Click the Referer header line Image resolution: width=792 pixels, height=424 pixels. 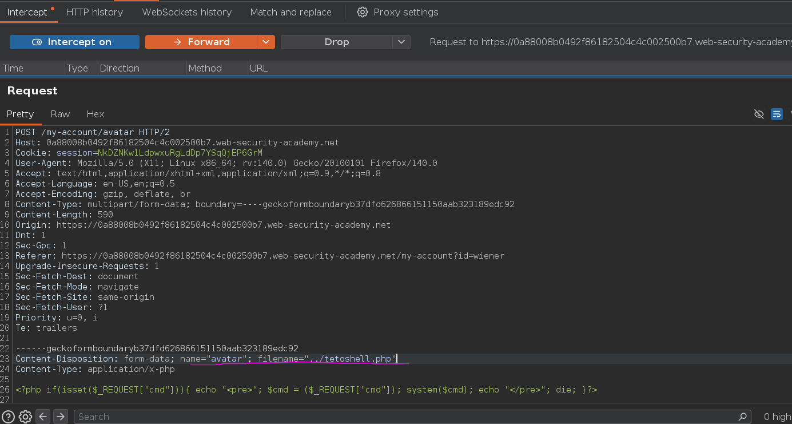pos(260,256)
